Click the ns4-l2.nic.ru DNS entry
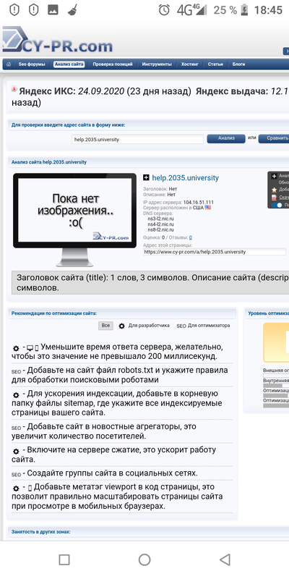The height and width of the screenshot is (579, 289). pyautogui.click(x=160, y=224)
